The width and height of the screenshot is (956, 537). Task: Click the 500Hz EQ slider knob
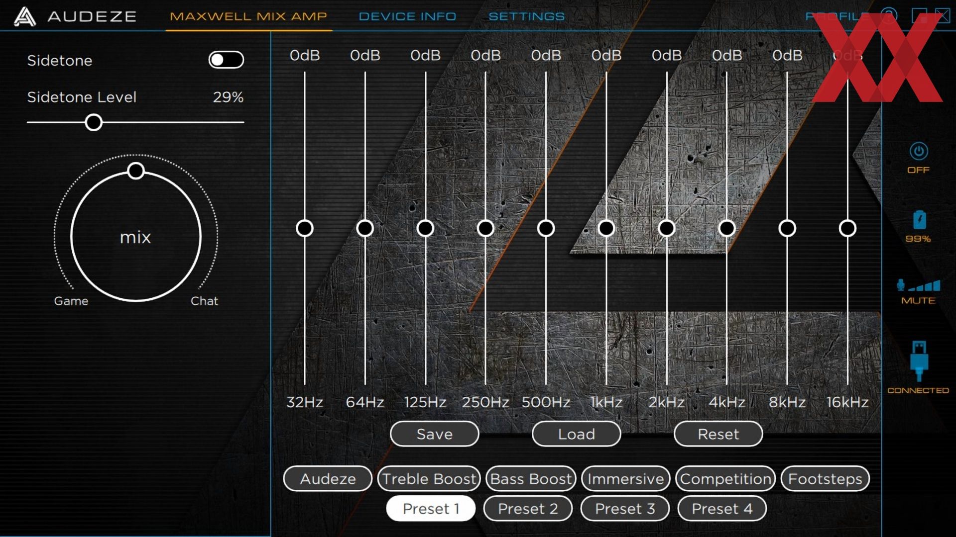(x=546, y=228)
